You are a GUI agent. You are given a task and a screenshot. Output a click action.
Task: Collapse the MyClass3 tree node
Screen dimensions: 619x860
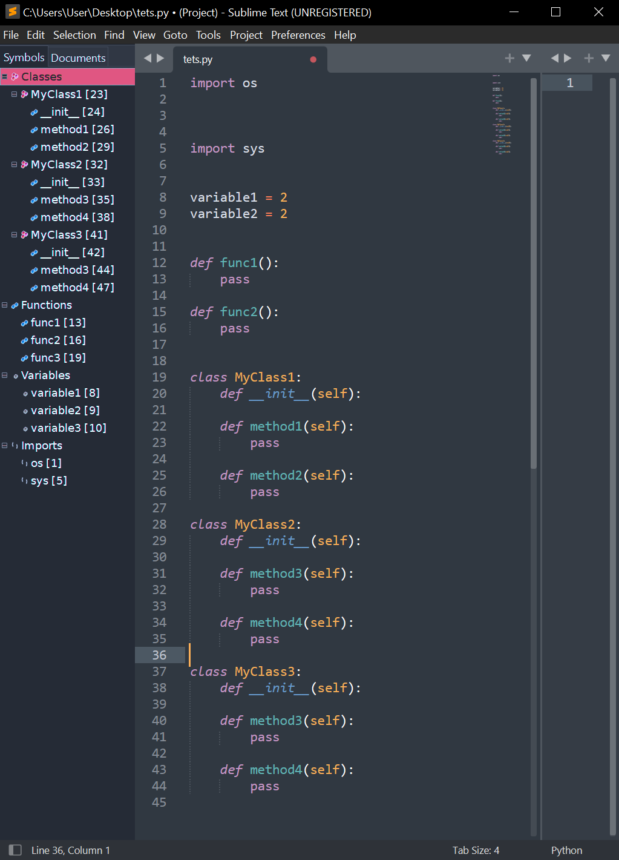click(14, 234)
